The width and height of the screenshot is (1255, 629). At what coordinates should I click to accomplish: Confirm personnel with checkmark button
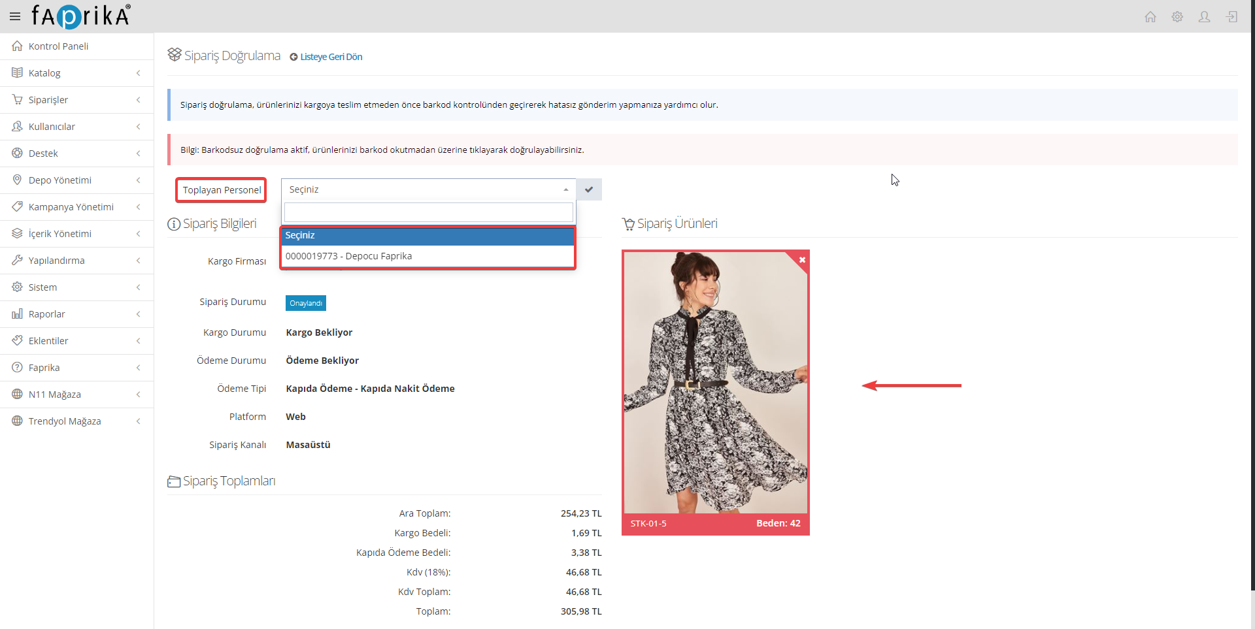point(589,189)
